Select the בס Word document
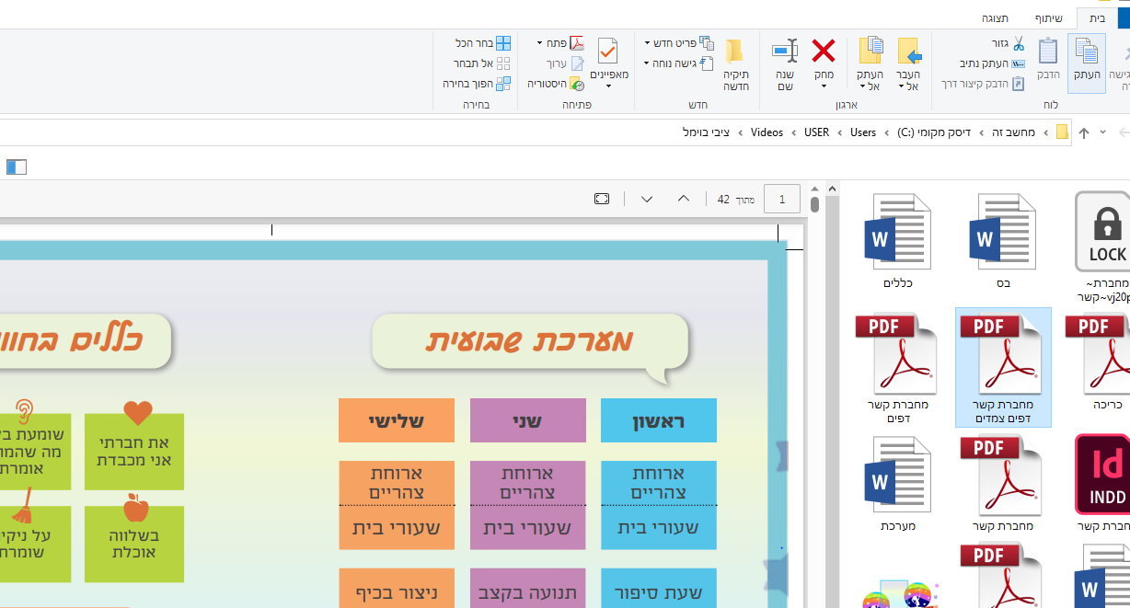 (x=1003, y=241)
